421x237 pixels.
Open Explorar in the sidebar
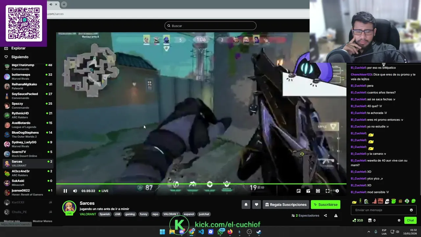click(18, 48)
